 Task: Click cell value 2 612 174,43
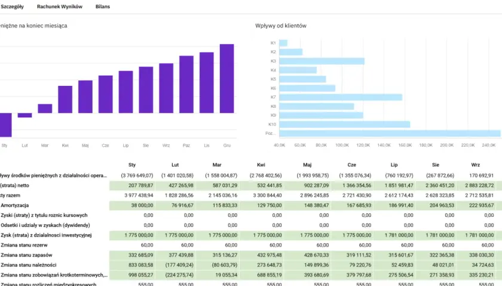click(x=399, y=195)
